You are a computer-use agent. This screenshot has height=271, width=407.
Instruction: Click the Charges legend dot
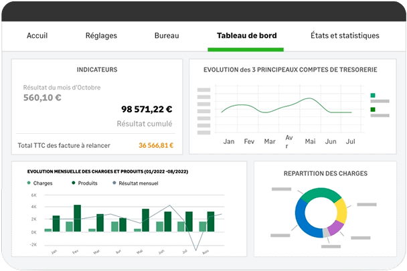pyautogui.click(x=29, y=183)
